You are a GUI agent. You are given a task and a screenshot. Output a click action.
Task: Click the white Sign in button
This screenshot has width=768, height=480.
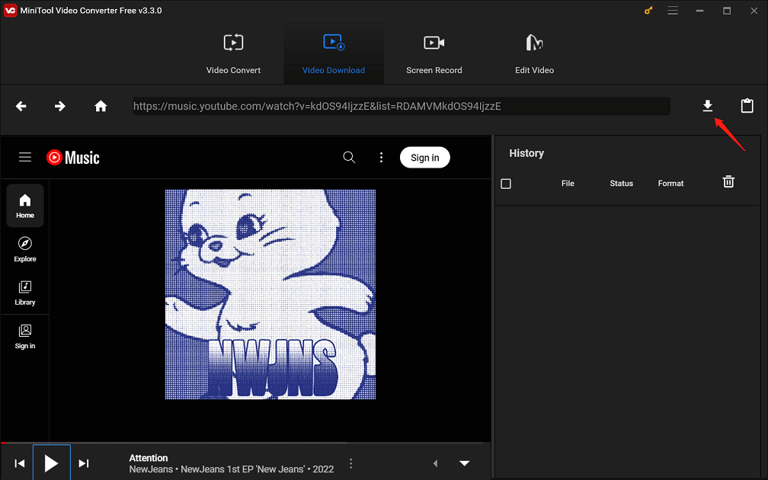tap(424, 157)
